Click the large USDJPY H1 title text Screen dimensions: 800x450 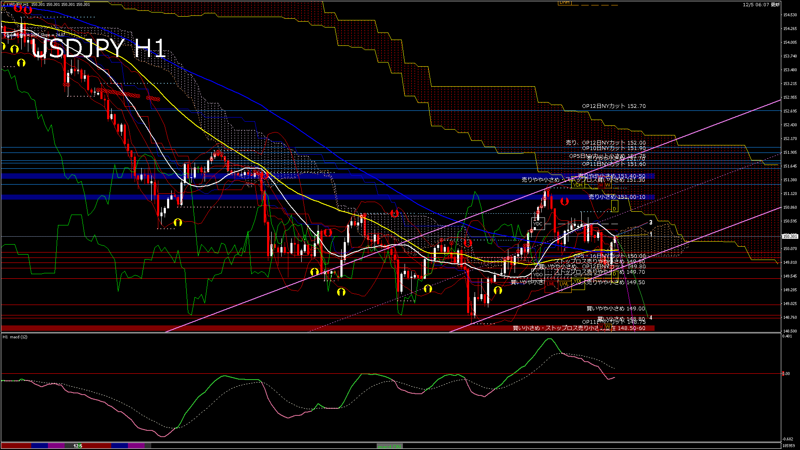(98, 49)
